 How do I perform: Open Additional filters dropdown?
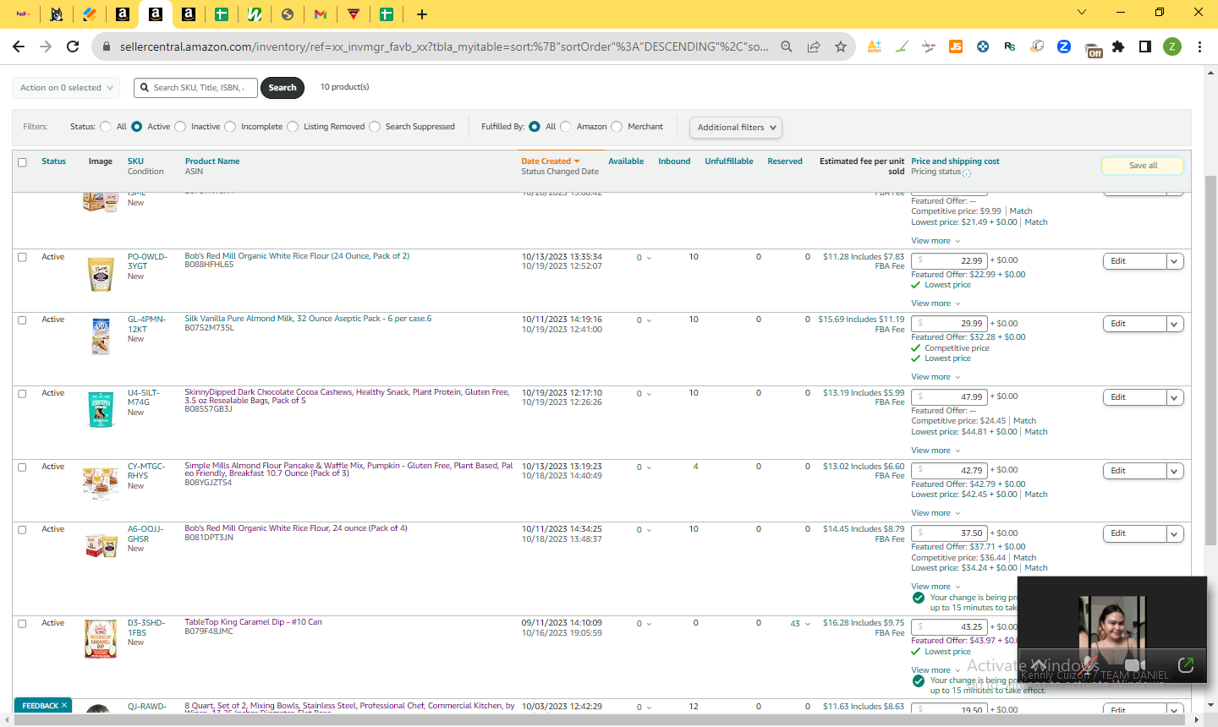736,128
